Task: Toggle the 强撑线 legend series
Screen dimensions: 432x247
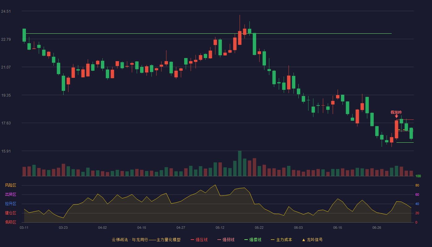Action: pyautogui.click(x=253, y=240)
